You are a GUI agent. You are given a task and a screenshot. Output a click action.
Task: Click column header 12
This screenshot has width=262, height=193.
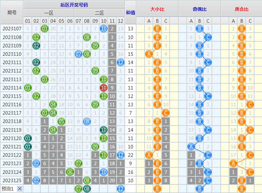121,21
